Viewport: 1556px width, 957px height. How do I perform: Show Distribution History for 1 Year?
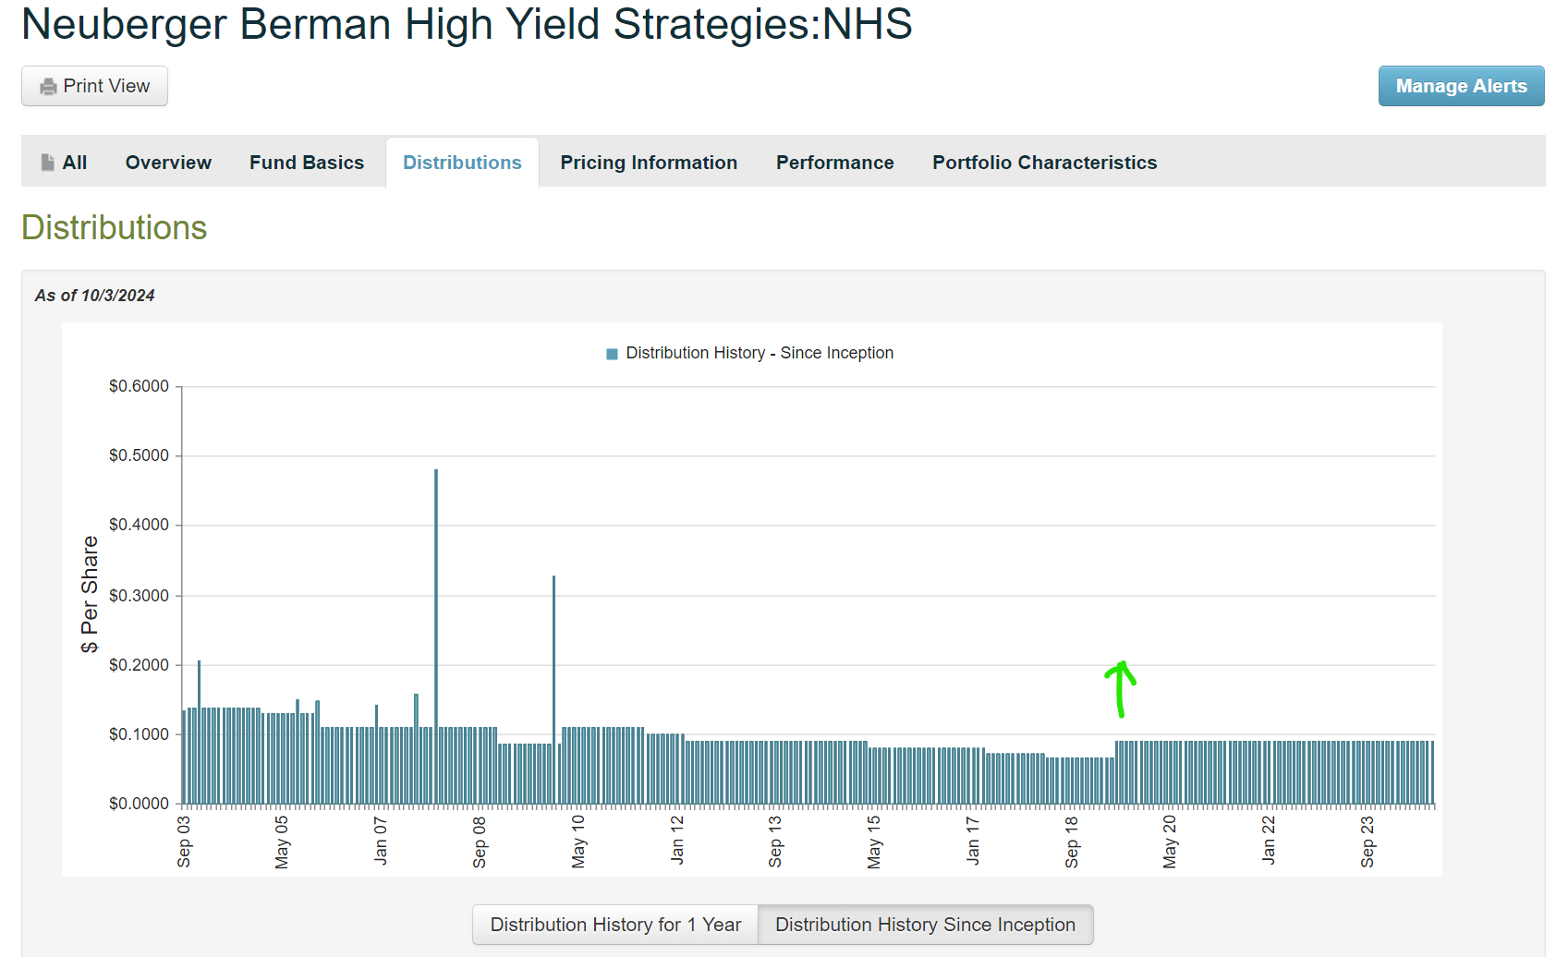615,925
